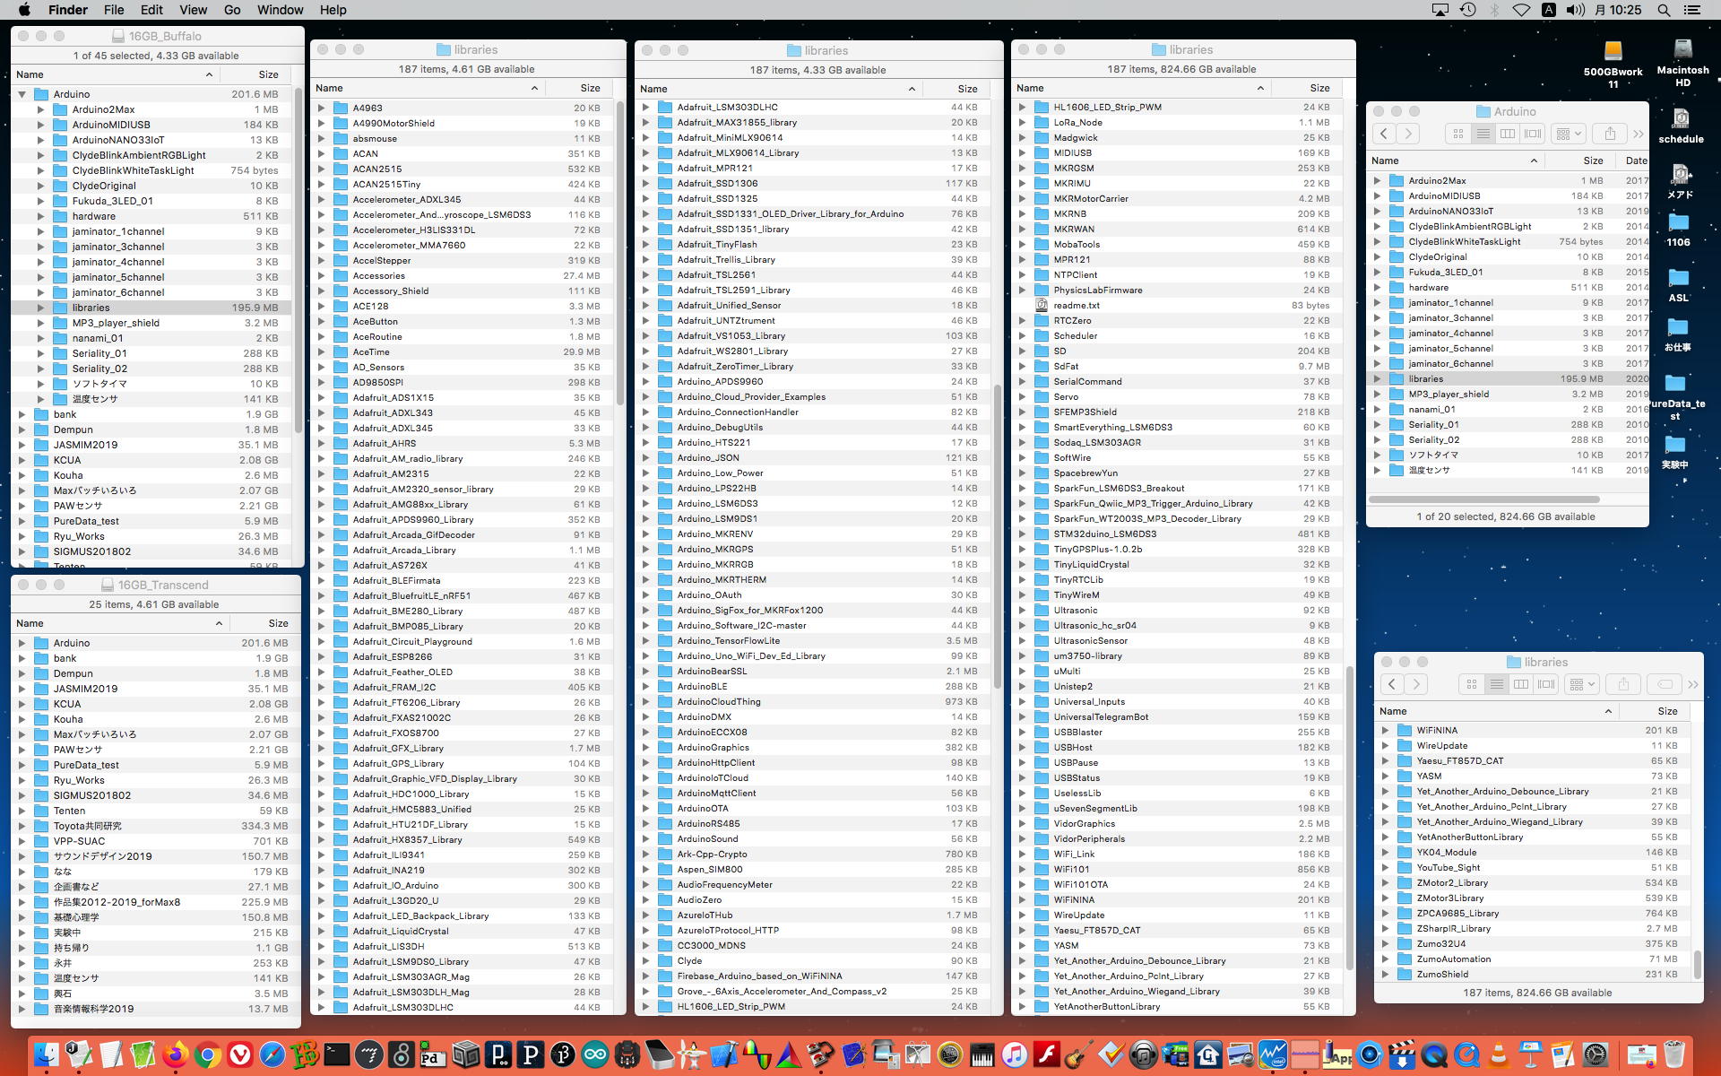Open the View menu
The width and height of the screenshot is (1721, 1076).
pyautogui.click(x=193, y=10)
